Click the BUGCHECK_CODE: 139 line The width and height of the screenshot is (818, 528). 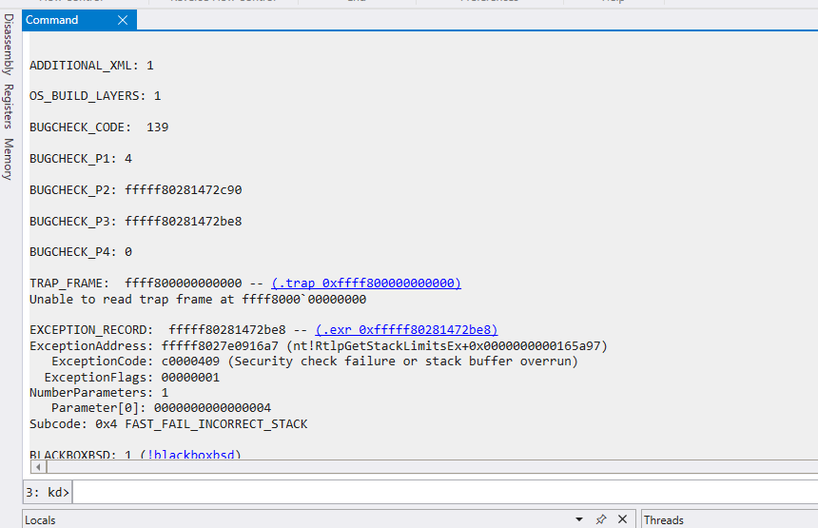pos(99,127)
